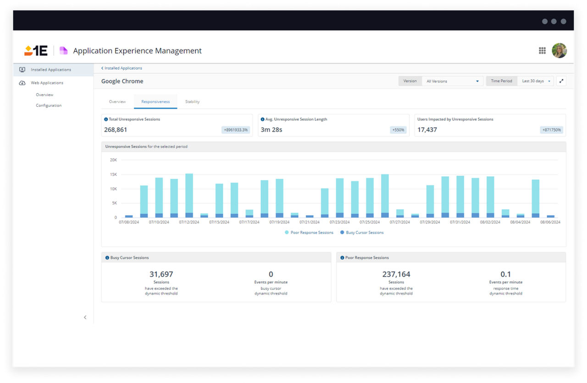Click the 31,697 busy cursor sessions count
Viewport: 587px width, 383px height.
pyautogui.click(x=161, y=274)
